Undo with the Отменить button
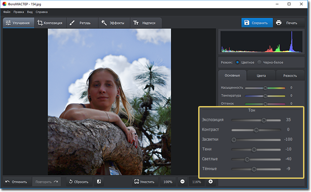Screen dimensions: 311x192 pos(17,182)
